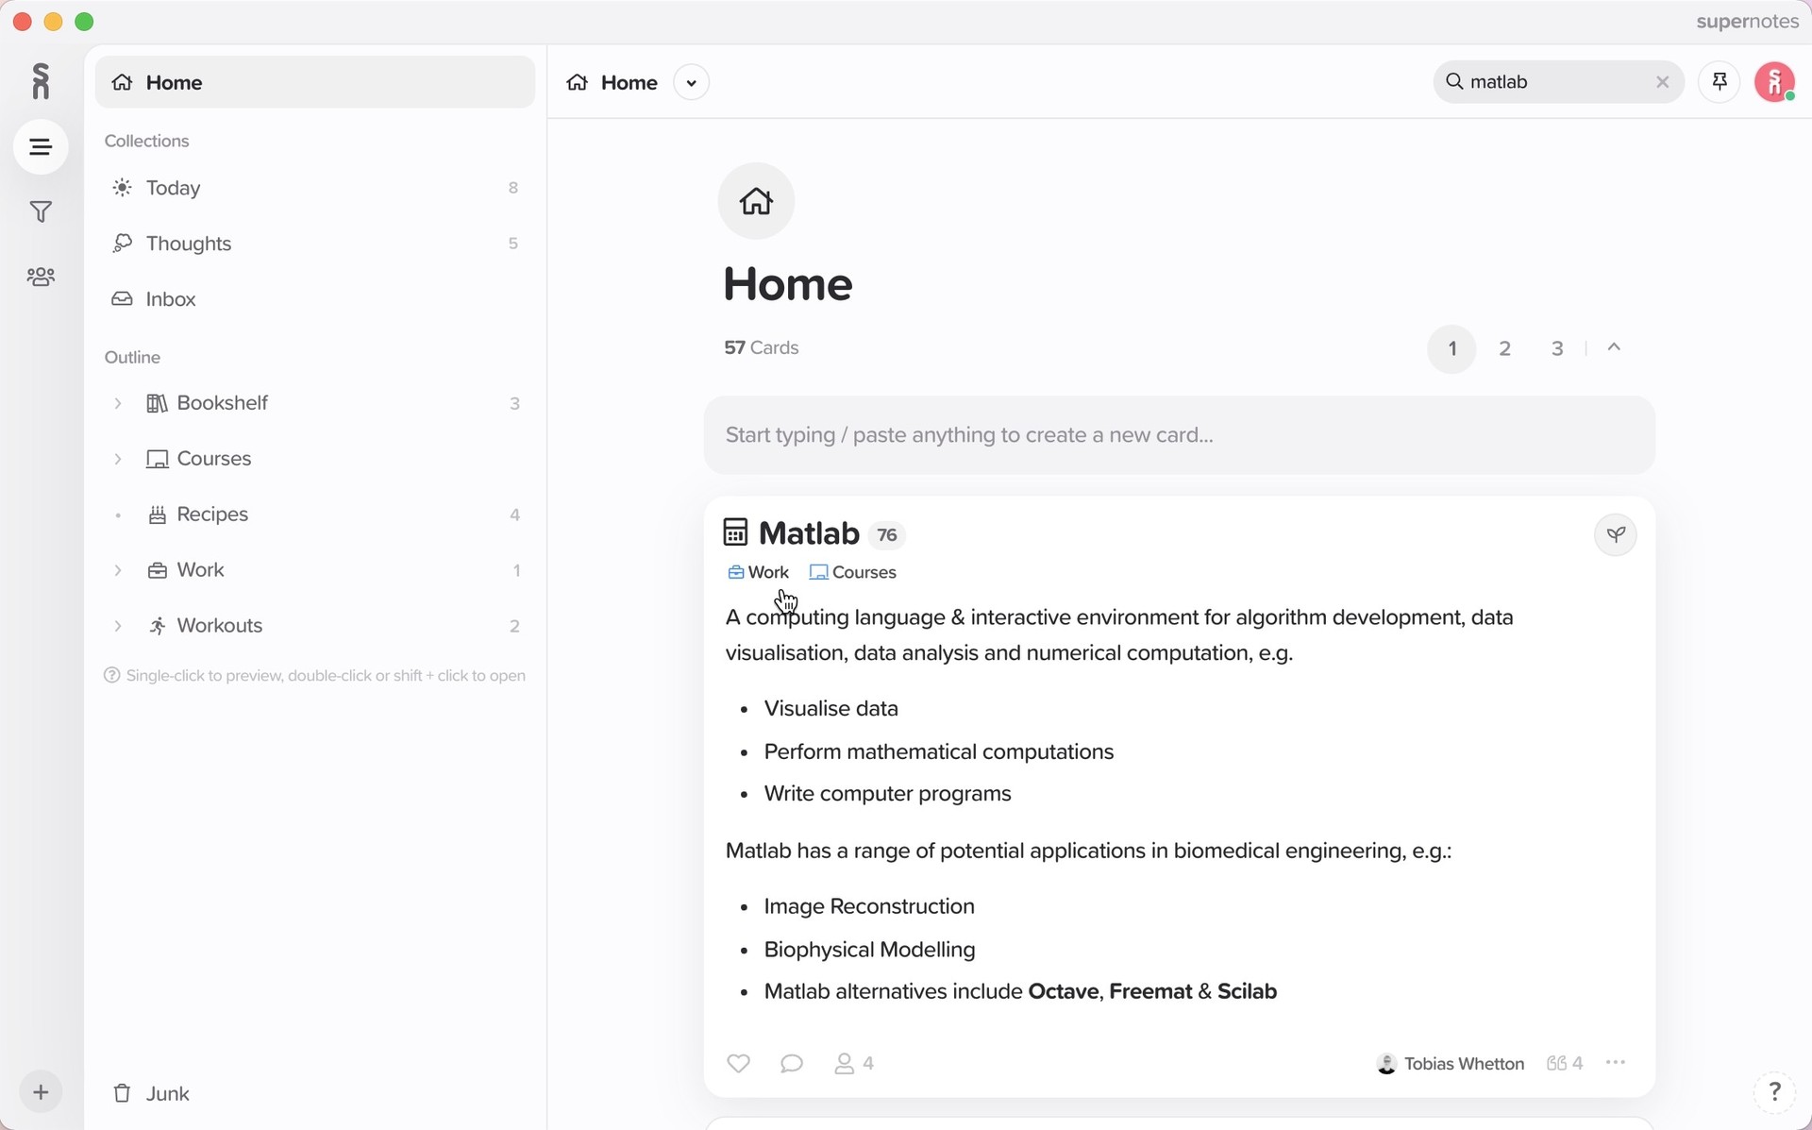
Task: Open the friends and sharing people icon
Action: point(41,277)
